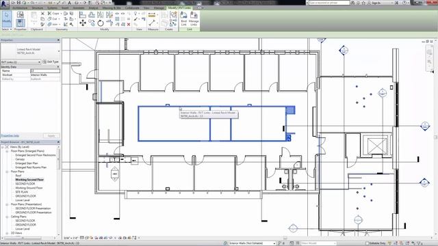The image size is (438, 246).
Task: Open the Canopy view in browser
Action: point(20,159)
